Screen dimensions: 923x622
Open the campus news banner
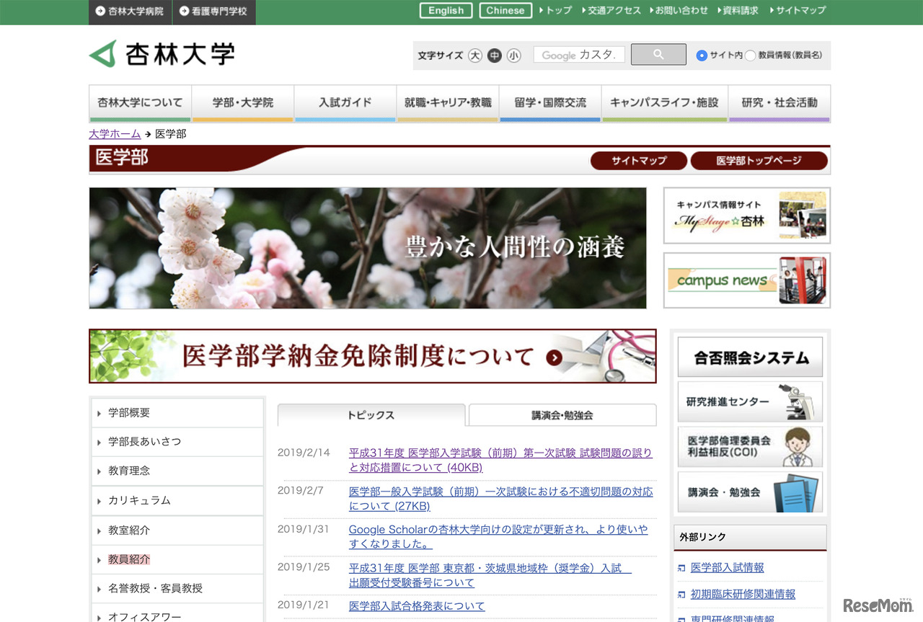click(746, 280)
